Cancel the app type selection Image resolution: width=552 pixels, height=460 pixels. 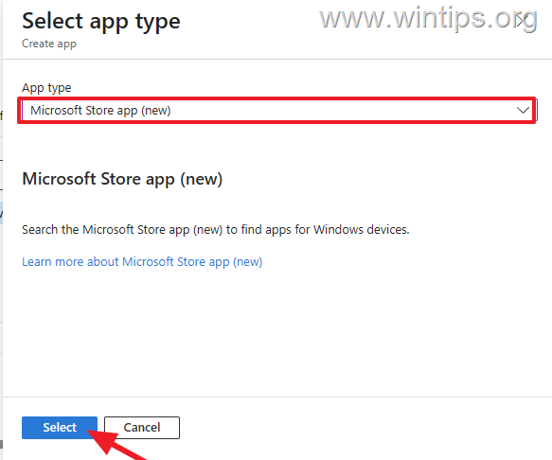pos(142,428)
